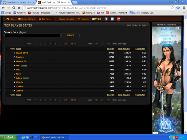The height and width of the screenshot is (140, 187).
Task: Open the Server Banners nav item
Action: (x=26, y=19)
